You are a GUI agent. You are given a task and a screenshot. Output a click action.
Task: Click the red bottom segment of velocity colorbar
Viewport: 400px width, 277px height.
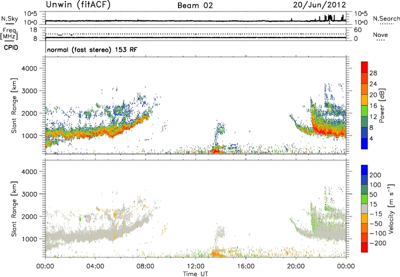[364, 247]
